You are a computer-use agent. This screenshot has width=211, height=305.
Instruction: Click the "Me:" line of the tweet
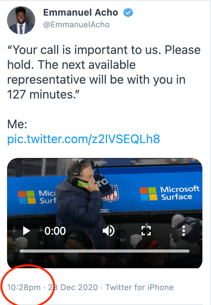coord(17,124)
